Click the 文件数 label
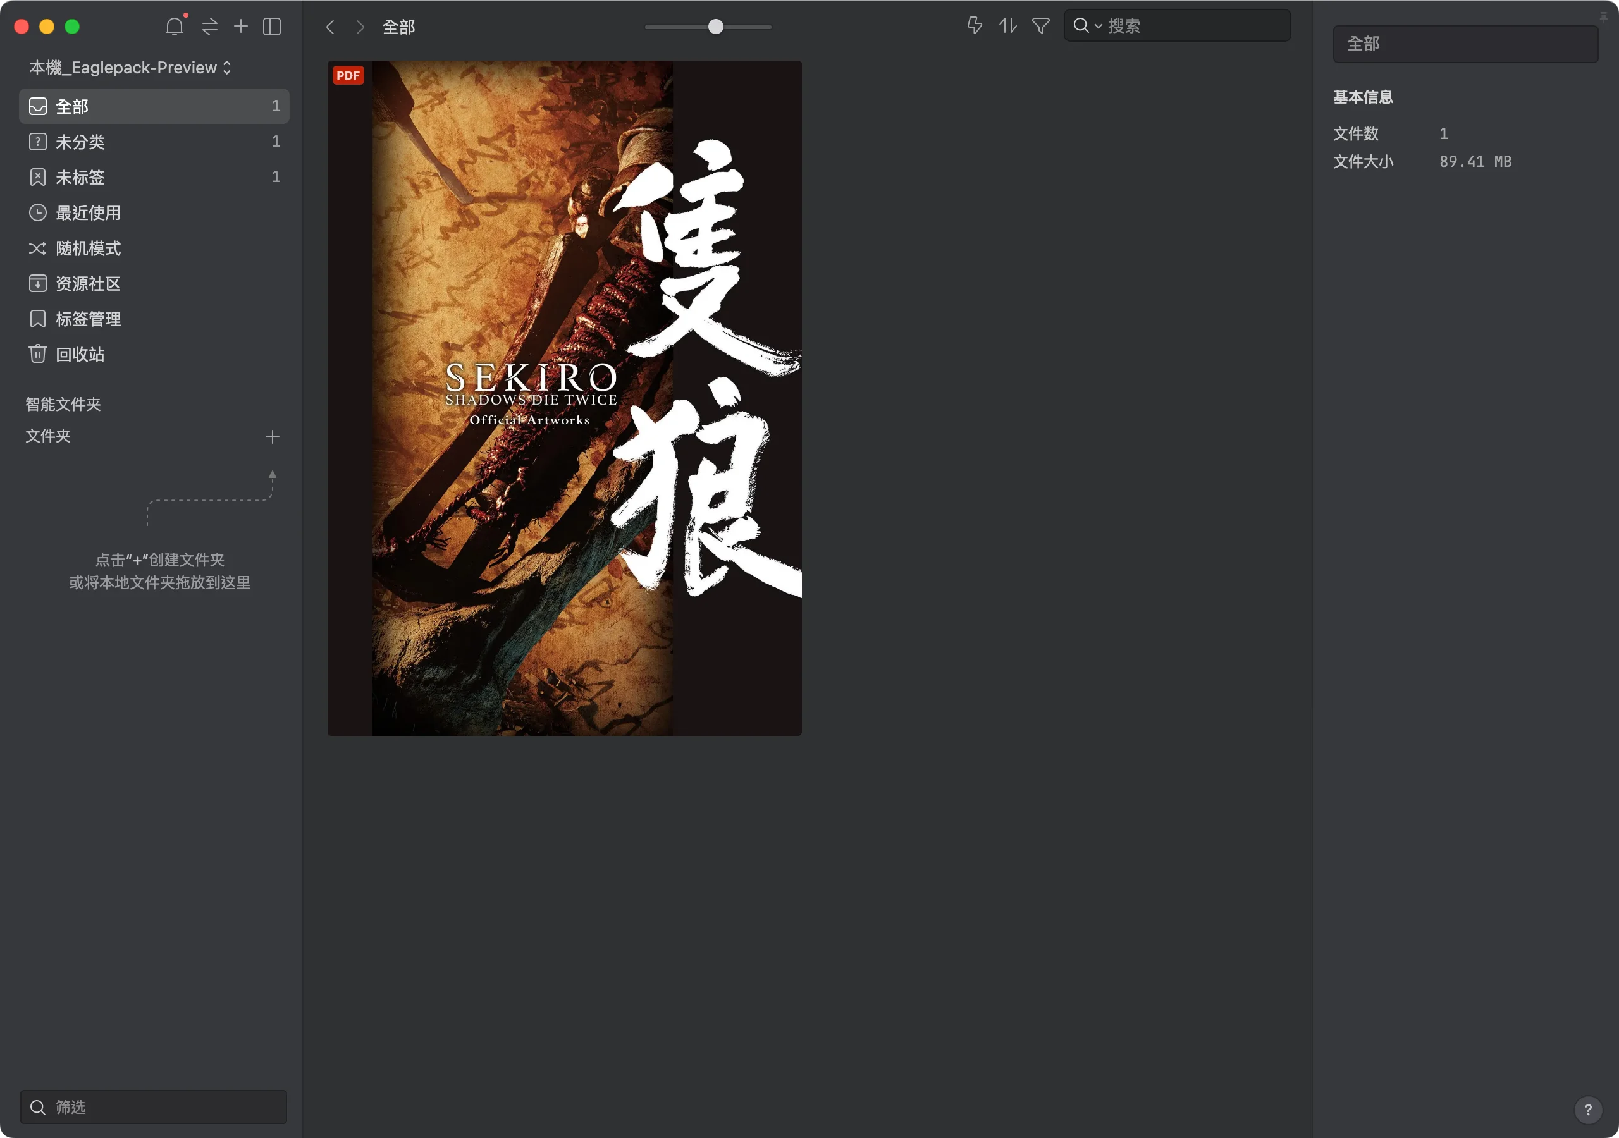The height and width of the screenshot is (1138, 1619). 1355,133
